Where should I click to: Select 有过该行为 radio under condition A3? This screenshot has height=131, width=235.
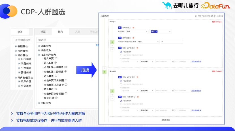point(121,52)
